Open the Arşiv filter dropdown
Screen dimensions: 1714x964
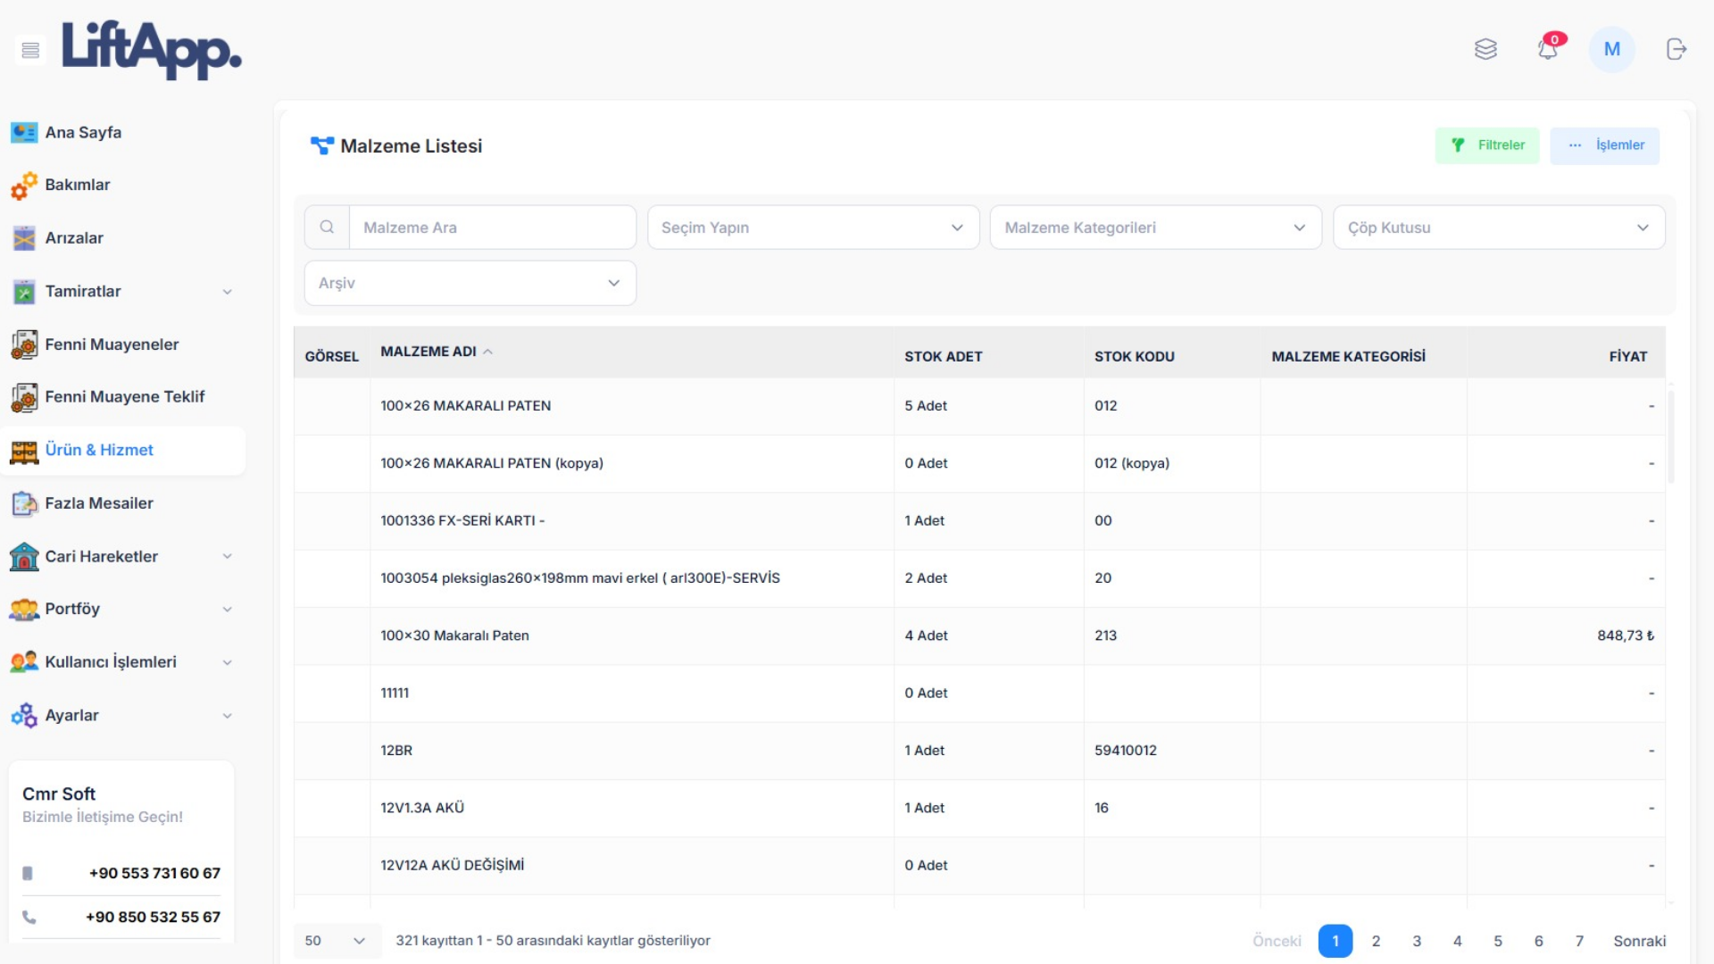pos(470,283)
